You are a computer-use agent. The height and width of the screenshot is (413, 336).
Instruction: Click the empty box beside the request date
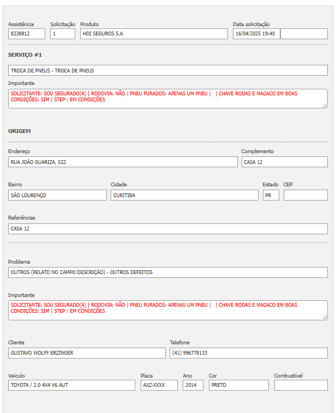pyautogui.click(x=304, y=34)
